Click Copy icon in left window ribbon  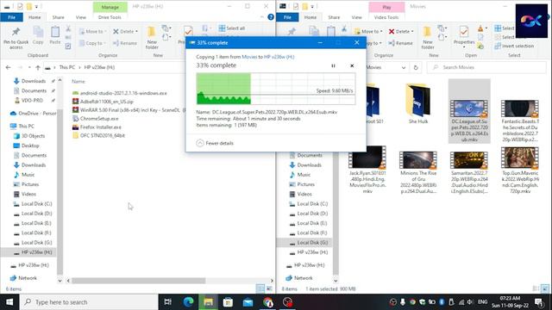click(x=38, y=35)
